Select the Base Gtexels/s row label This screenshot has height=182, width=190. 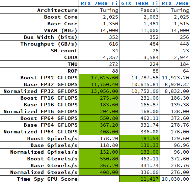[x=54, y=165]
